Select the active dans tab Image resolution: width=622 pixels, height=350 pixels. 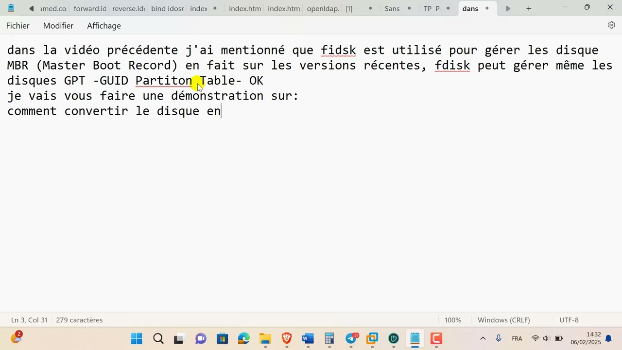(476, 9)
